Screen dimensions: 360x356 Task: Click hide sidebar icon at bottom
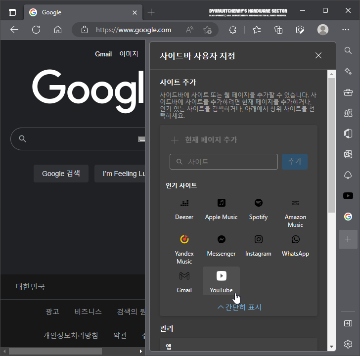coord(348,323)
